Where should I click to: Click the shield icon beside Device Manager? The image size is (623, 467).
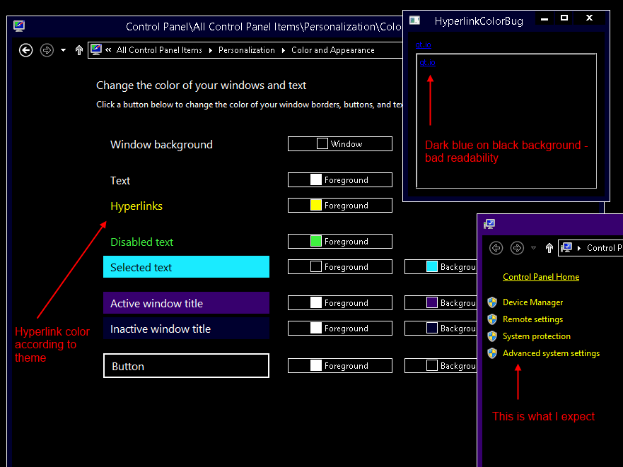pos(492,302)
